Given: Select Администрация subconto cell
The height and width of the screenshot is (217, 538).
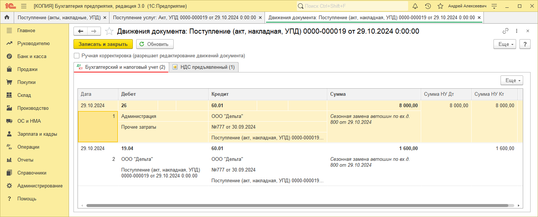Looking at the screenshot, I should coord(163,116).
